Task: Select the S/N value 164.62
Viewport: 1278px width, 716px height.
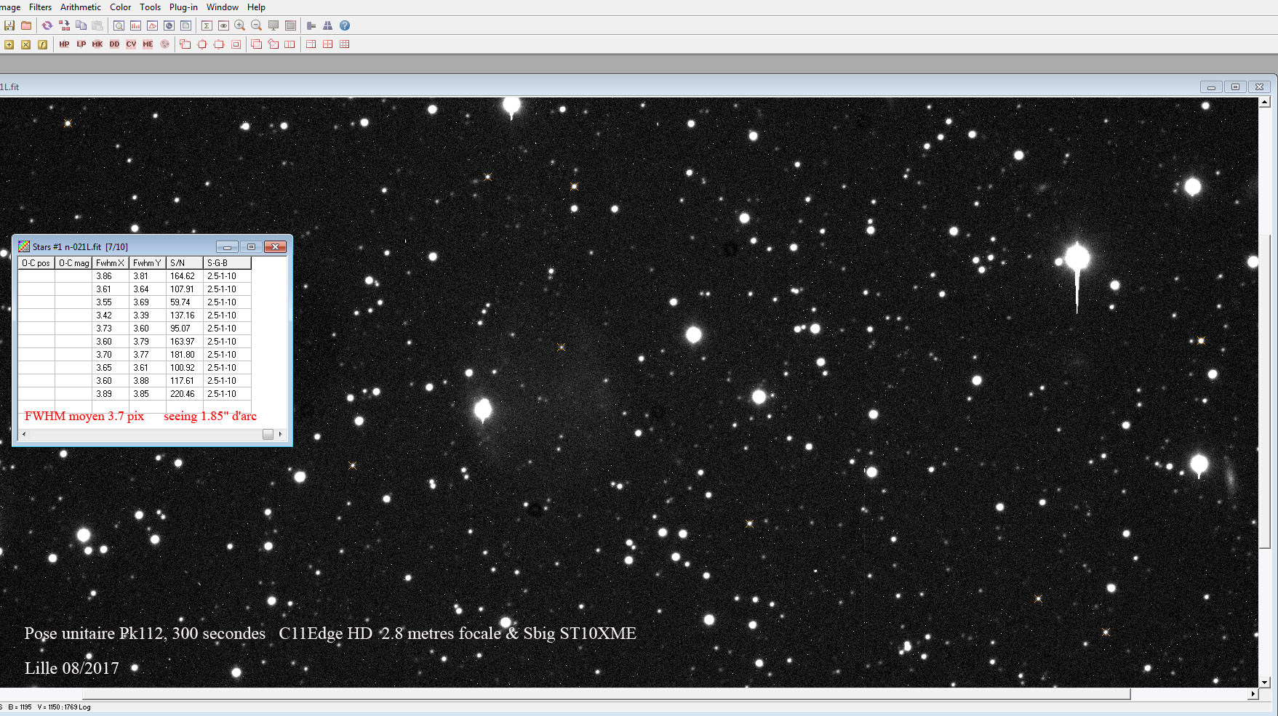Action: click(x=183, y=276)
